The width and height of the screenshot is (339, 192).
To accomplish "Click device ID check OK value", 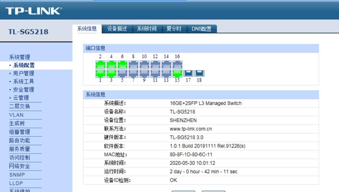I will point(173,180).
